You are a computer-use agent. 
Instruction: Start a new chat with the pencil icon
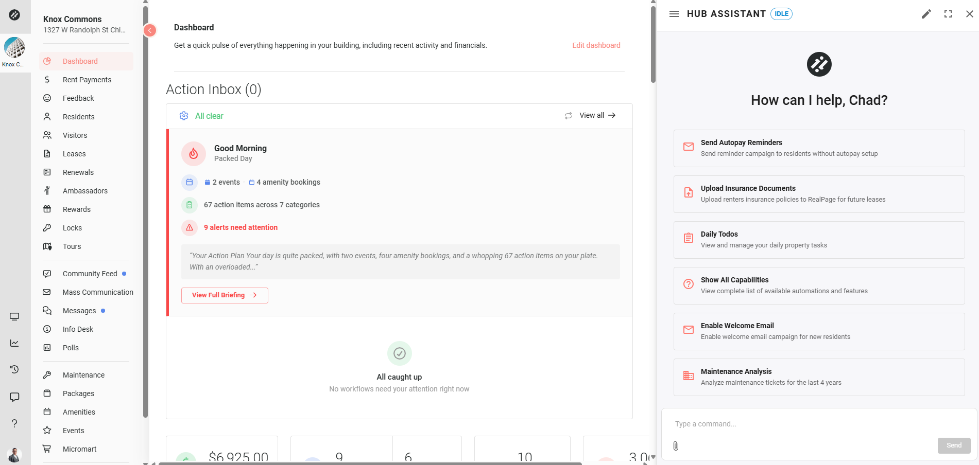pyautogui.click(x=926, y=14)
